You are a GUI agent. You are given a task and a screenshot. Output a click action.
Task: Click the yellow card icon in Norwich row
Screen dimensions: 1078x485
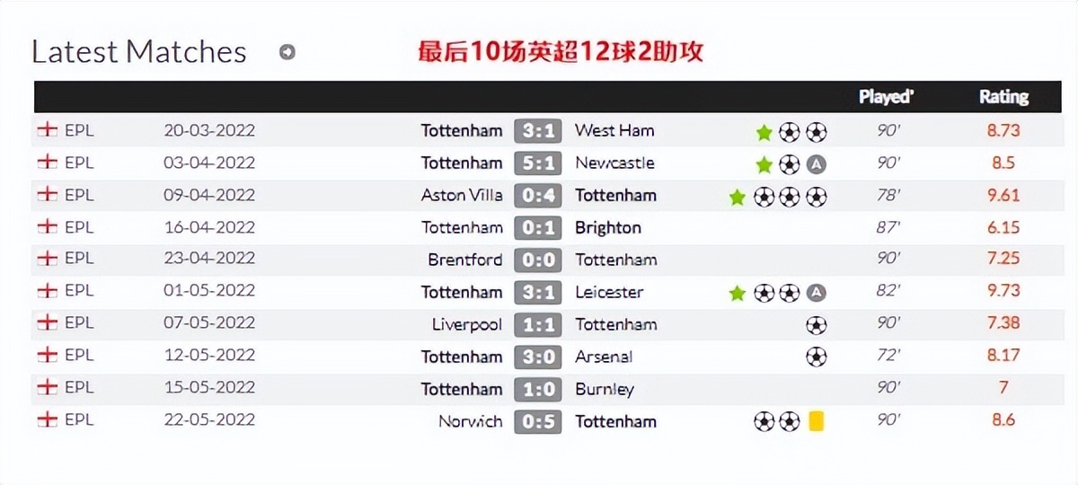click(x=816, y=421)
